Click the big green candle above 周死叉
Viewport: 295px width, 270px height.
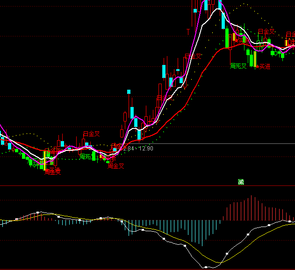(227, 38)
